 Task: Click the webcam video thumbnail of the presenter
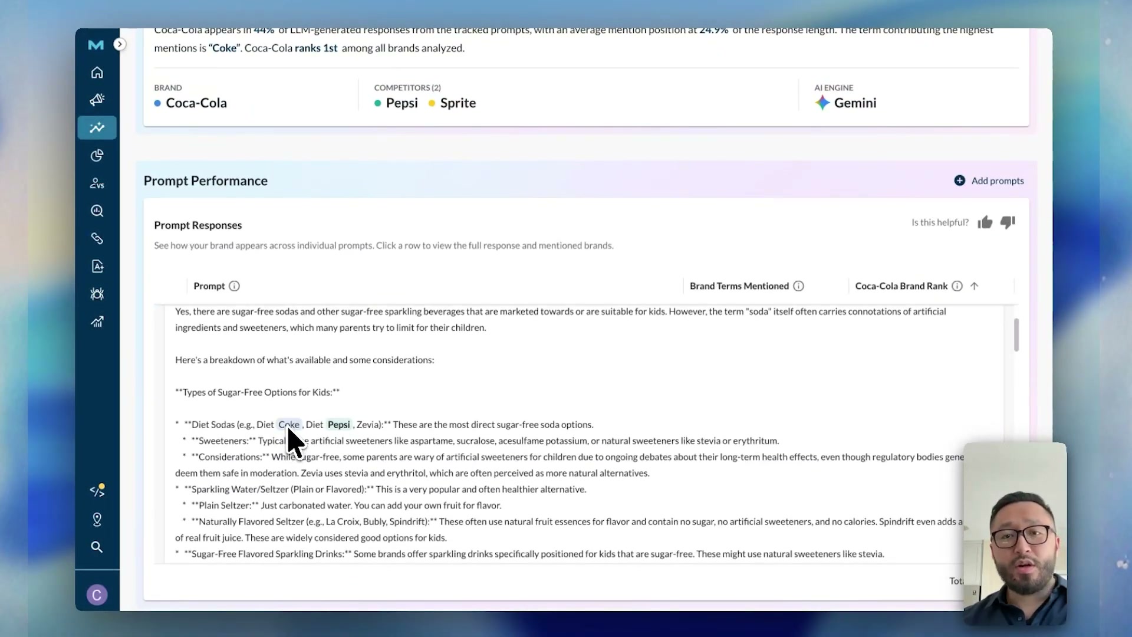pyautogui.click(x=1015, y=534)
